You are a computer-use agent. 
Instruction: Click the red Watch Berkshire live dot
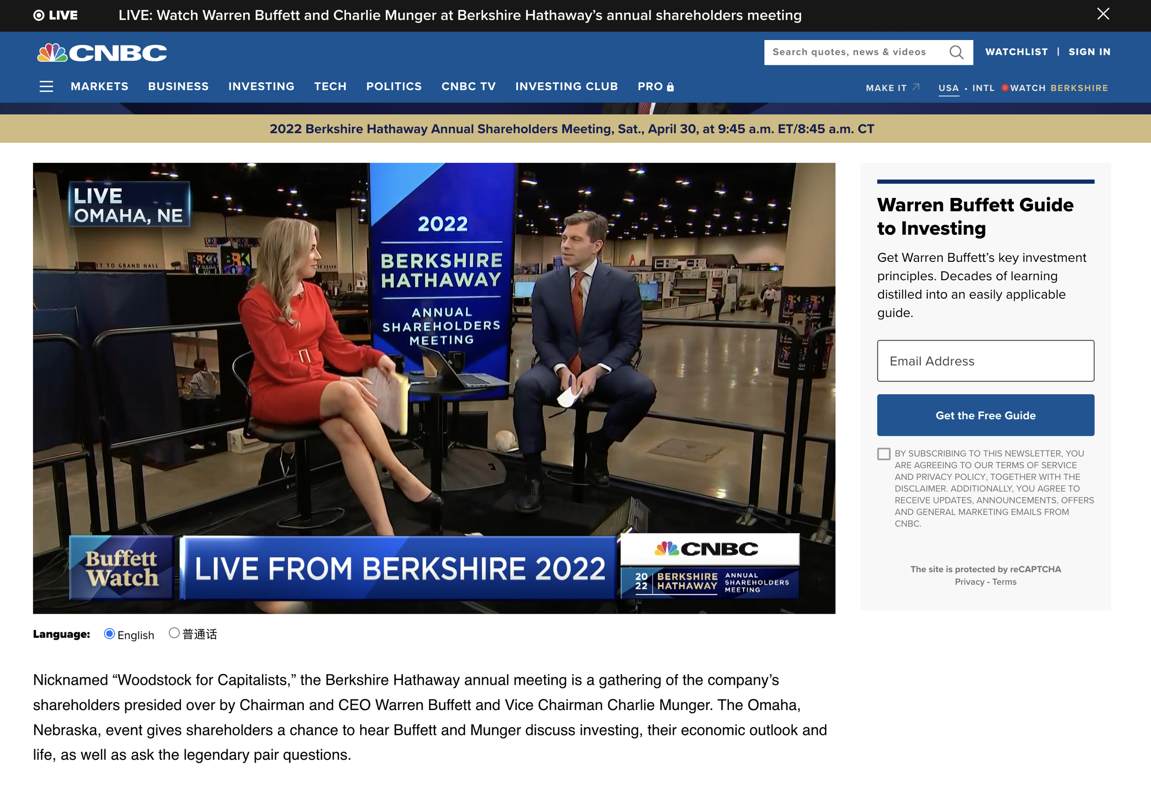coord(1005,88)
